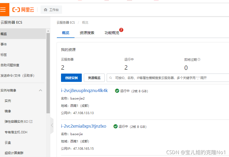The image size is (229, 157).
Task: Click the help icon next to 即将过期
Action: click(x=199, y=60)
